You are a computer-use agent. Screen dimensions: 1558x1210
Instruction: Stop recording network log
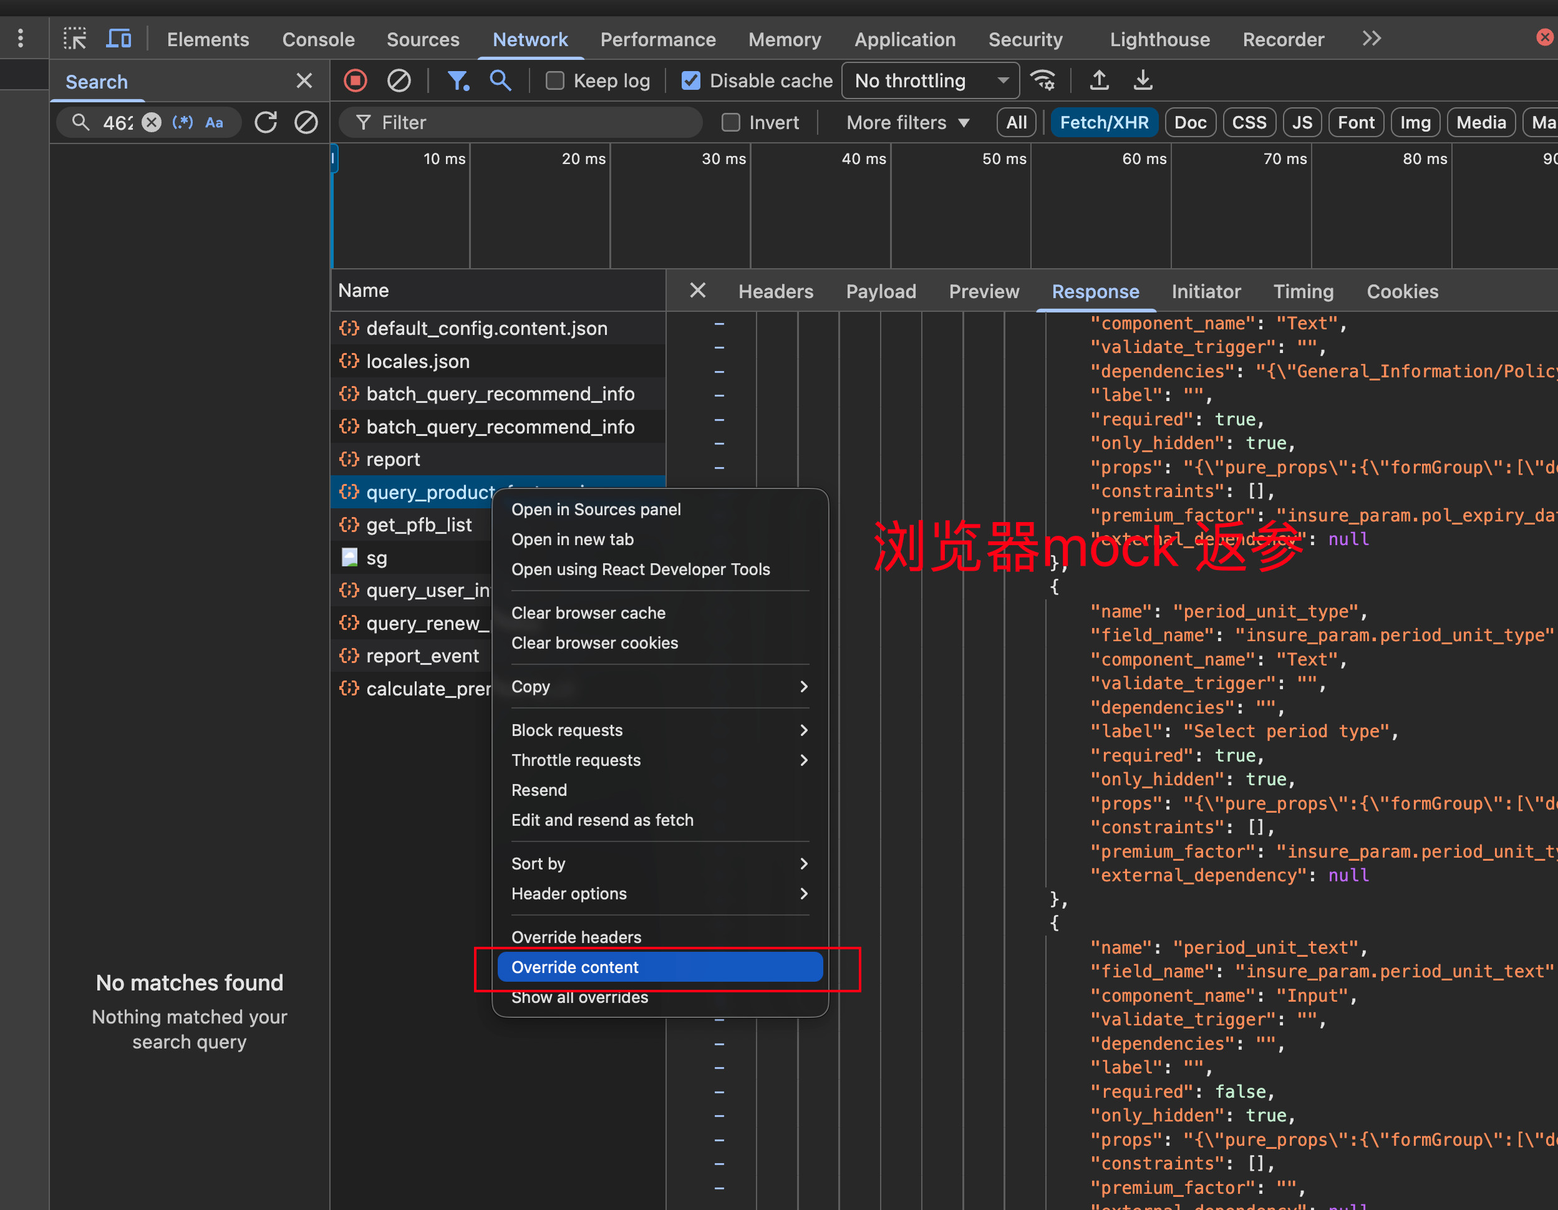(356, 80)
